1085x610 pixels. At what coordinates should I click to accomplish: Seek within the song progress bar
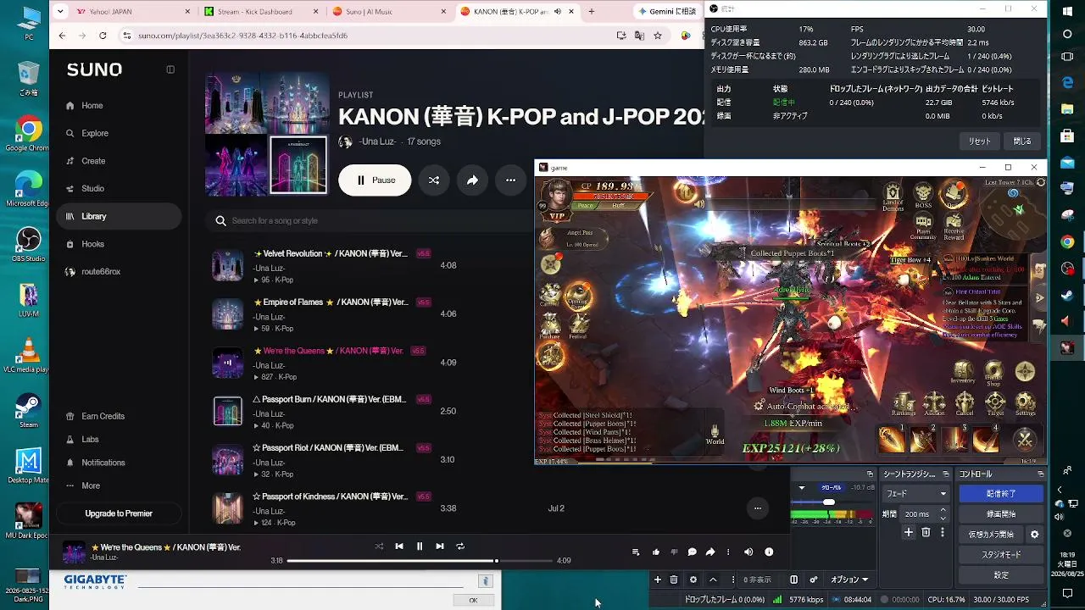tap(419, 561)
